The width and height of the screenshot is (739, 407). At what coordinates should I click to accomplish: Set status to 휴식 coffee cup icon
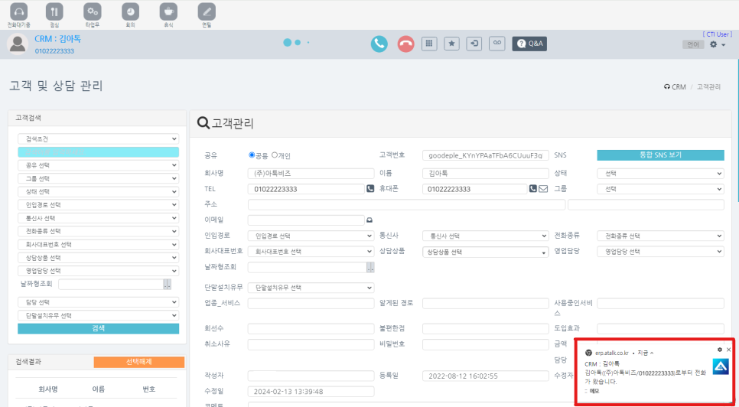pyautogui.click(x=168, y=11)
